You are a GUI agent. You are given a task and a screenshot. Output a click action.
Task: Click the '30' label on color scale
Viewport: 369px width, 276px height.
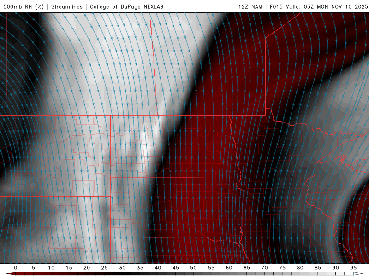coord(122,268)
